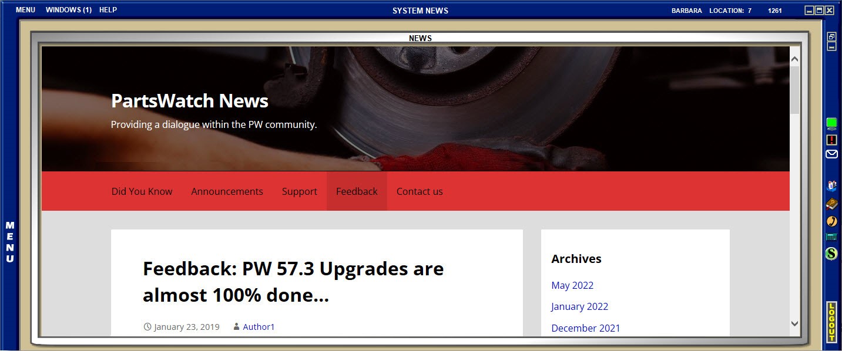Click the scrollbar down arrow
Image resolution: width=842 pixels, height=351 pixels.
[x=794, y=323]
